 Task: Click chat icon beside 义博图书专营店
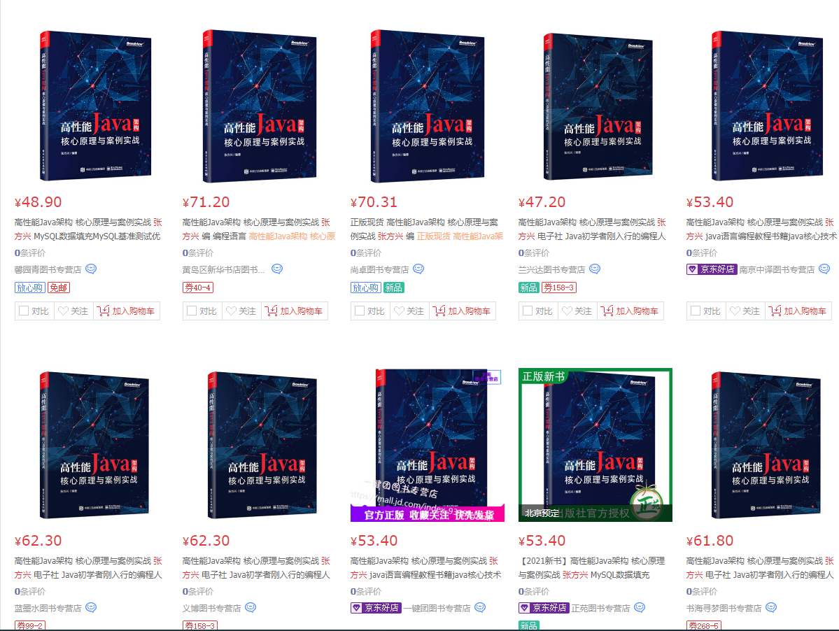point(251,607)
